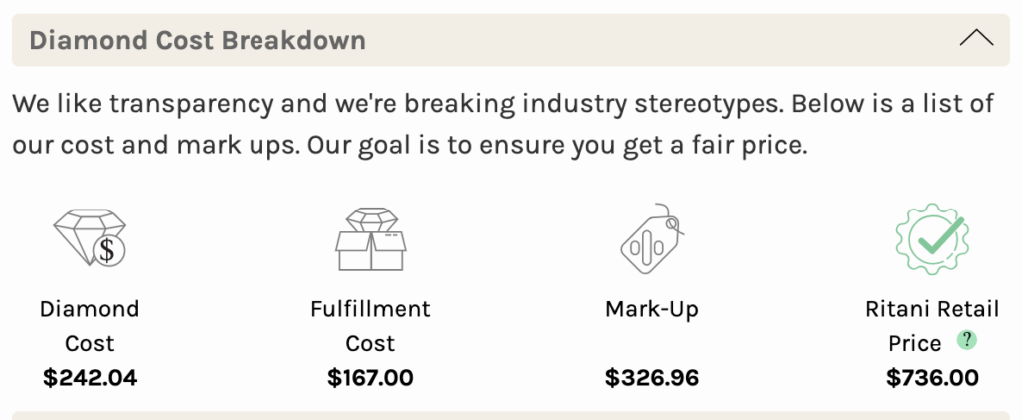Image resolution: width=1022 pixels, height=420 pixels.
Task: Click the $736.00 retail price amount
Action: click(x=932, y=378)
